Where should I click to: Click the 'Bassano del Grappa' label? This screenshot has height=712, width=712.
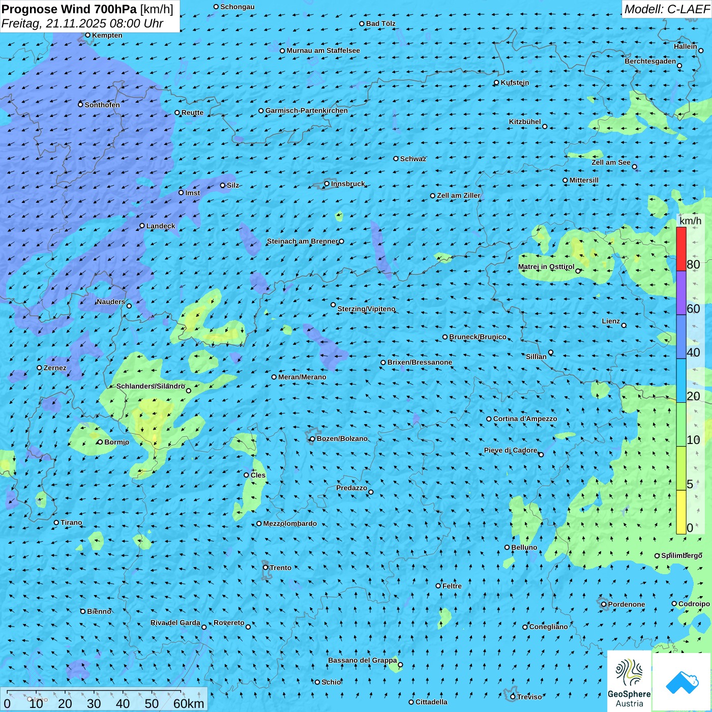coord(363,660)
